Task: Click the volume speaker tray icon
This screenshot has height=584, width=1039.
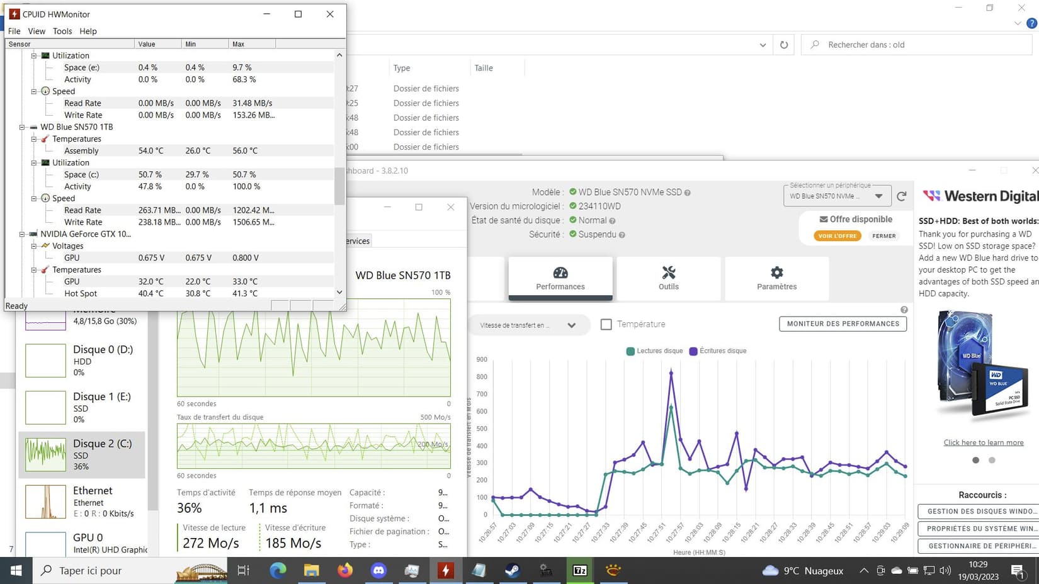Action: point(945,571)
